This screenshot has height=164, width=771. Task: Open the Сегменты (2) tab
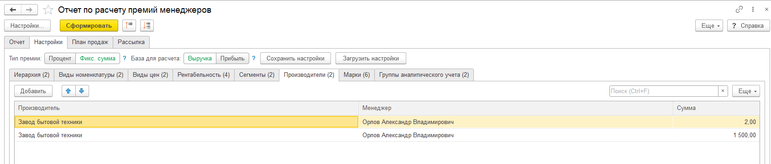(257, 75)
